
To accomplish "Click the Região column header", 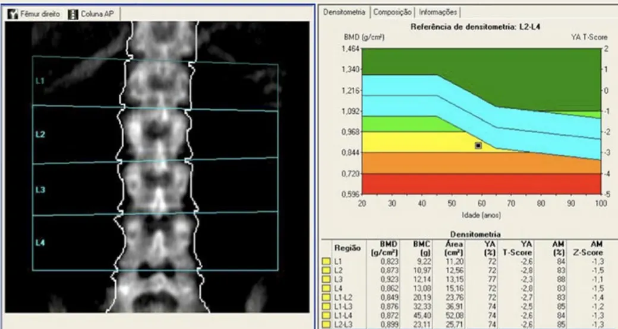I will click(347, 248).
